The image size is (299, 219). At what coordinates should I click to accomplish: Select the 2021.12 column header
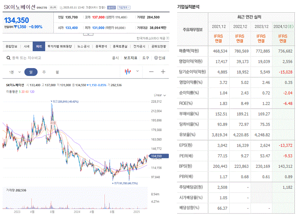(x=219, y=27)
